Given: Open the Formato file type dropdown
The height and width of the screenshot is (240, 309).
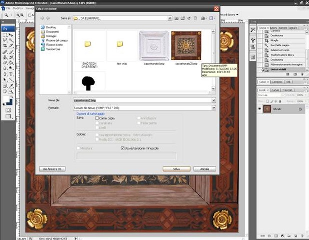Looking at the screenshot, I should pyautogui.click(x=214, y=108).
